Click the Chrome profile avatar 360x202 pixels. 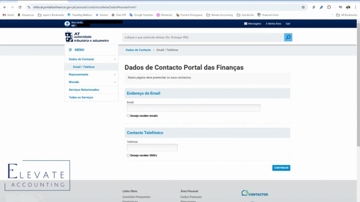coord(349,7)
